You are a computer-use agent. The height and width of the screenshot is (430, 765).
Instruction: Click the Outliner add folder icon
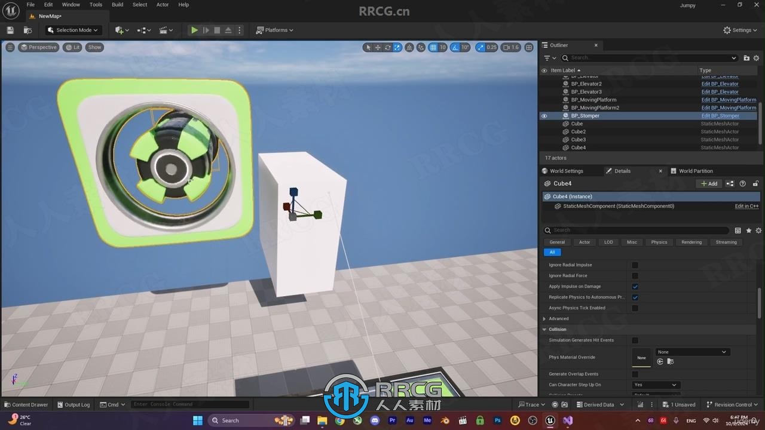[746, 58]
